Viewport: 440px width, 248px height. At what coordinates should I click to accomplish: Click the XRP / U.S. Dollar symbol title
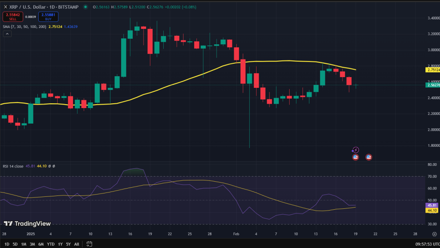[44, 7]
